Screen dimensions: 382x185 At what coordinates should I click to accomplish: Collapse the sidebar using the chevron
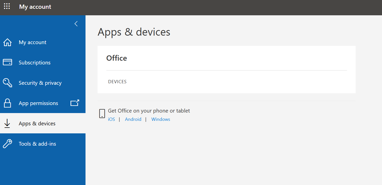point(76,24)
